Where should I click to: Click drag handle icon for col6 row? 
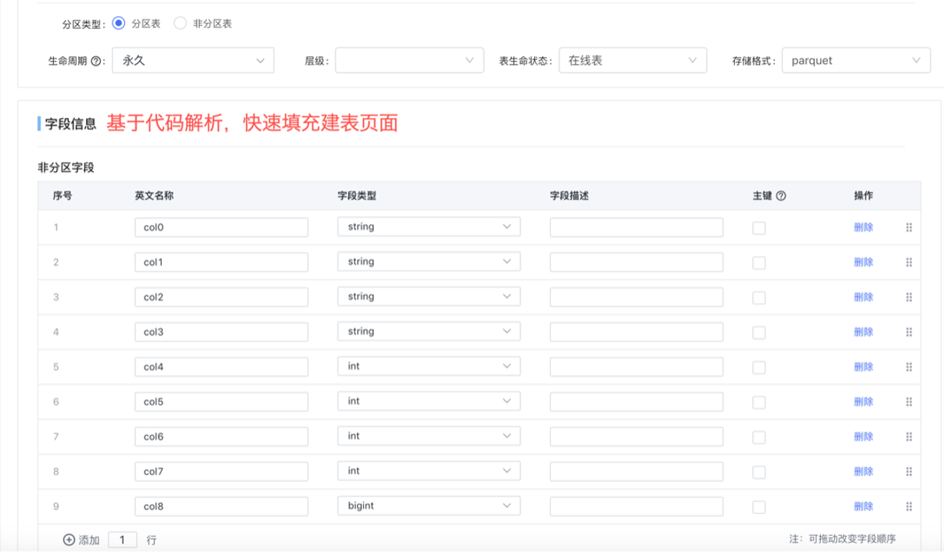[x=909, y=437]
